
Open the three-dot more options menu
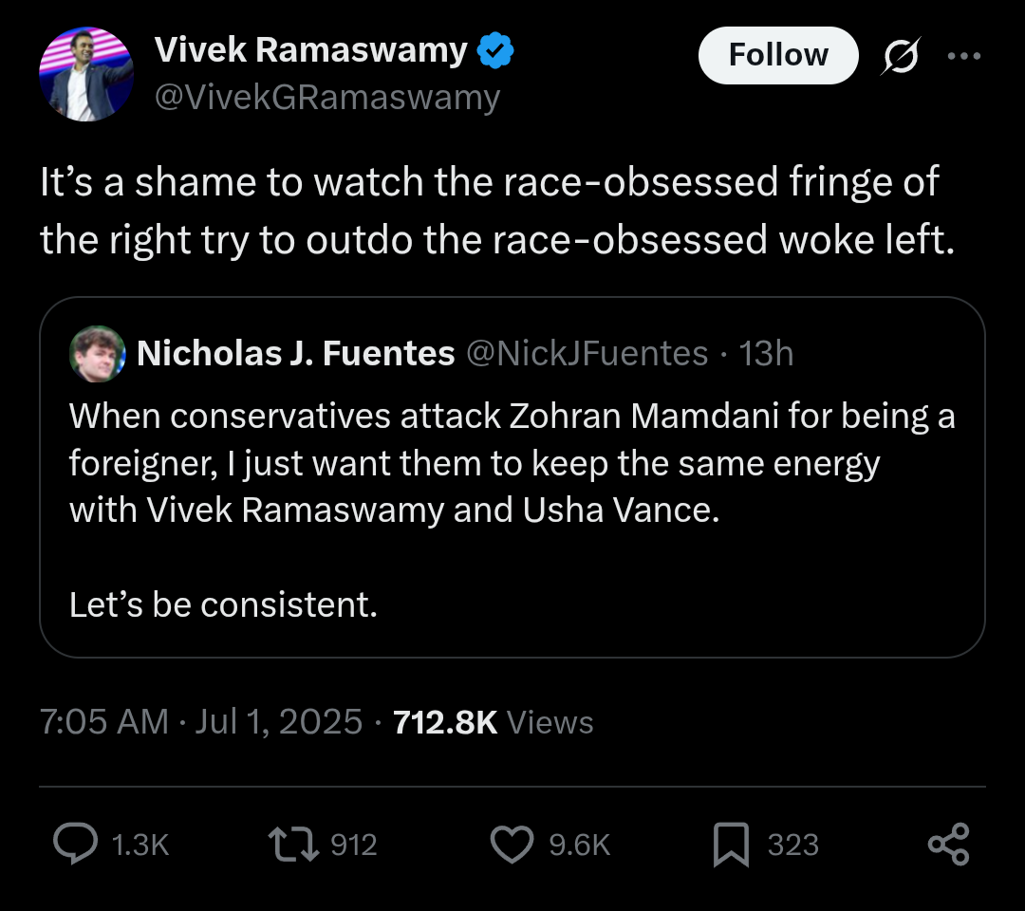click(964, 56)
